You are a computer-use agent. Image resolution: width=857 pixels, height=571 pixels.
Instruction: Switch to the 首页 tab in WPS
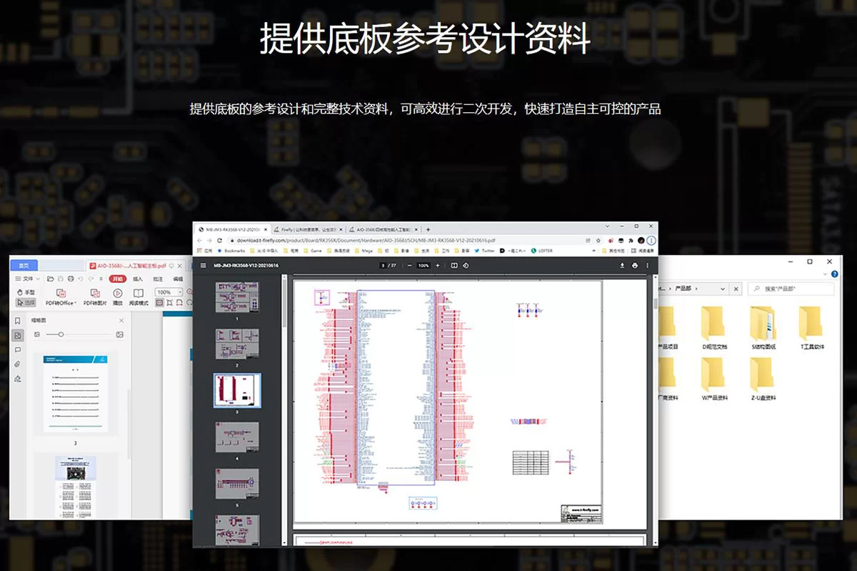click(24, 265)
